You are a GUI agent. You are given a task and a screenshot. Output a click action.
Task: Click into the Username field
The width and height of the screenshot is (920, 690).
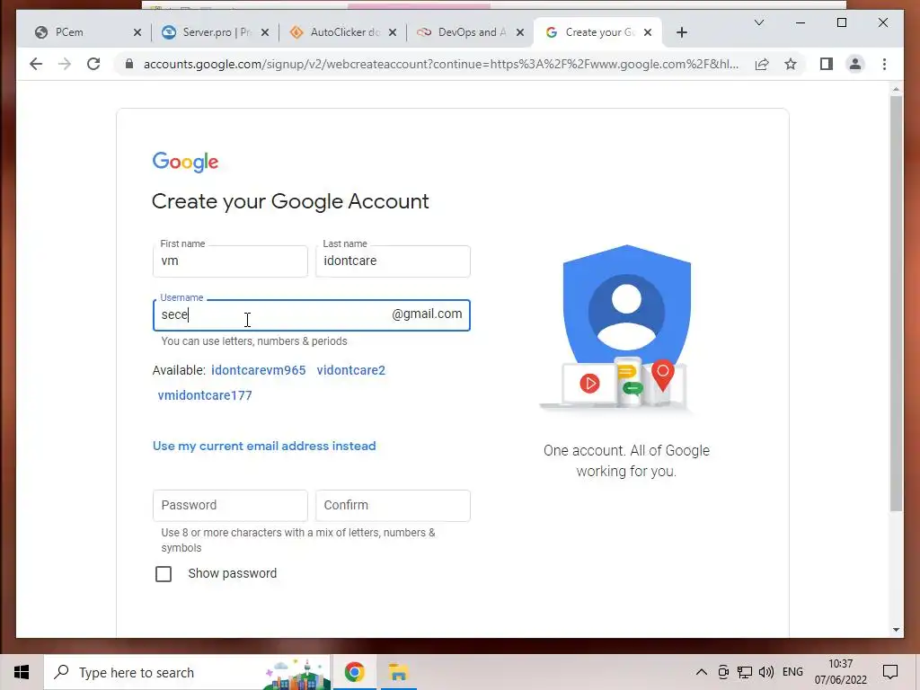coord(312,315)
